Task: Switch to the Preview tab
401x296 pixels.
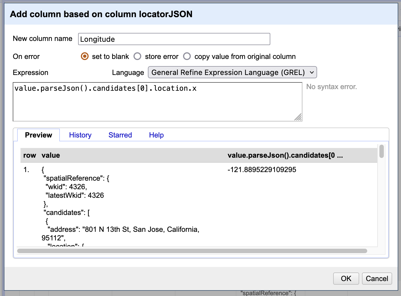Action: 38,135
